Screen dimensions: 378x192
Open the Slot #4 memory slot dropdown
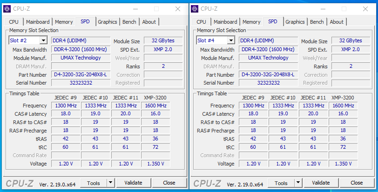(x=230, y=40)
